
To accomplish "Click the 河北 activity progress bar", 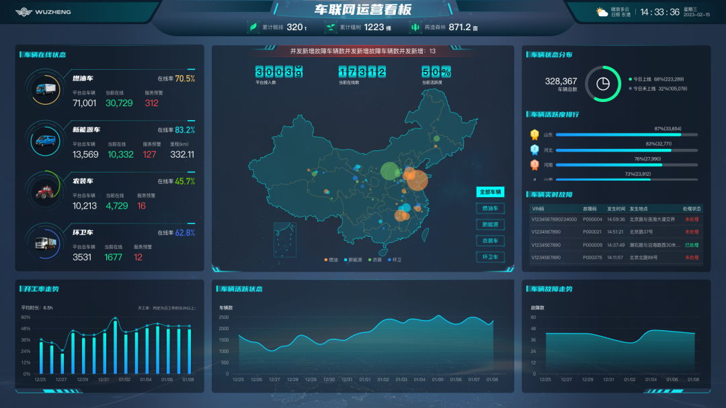I will (x=627, y=150).
